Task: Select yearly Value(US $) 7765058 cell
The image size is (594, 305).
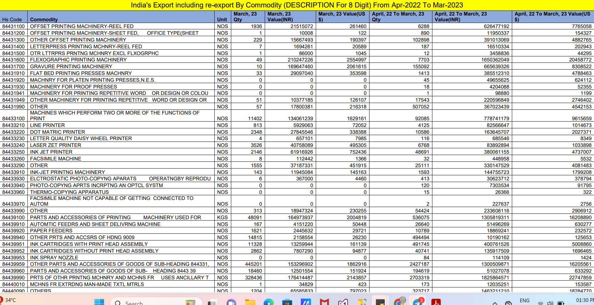Action: click(553, 26)
